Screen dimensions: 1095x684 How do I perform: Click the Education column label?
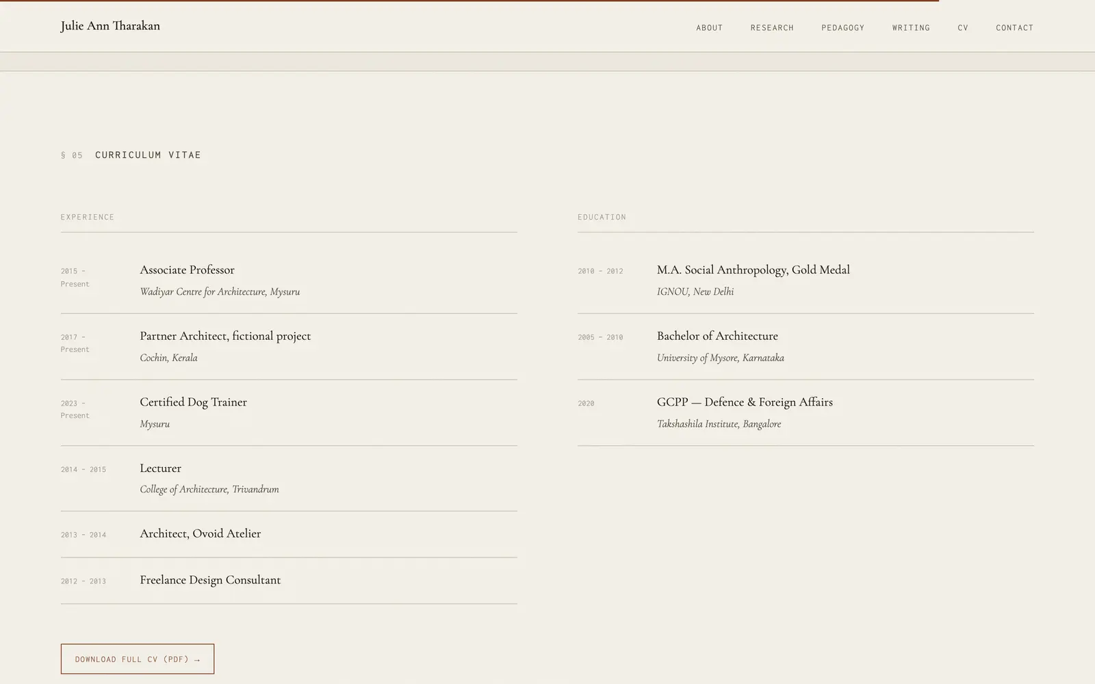pos(602,218)
